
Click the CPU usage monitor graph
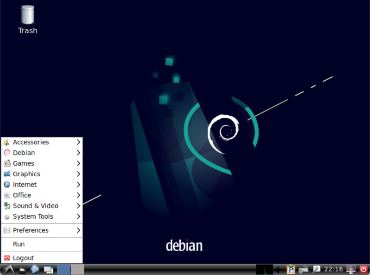pos(264,269)
